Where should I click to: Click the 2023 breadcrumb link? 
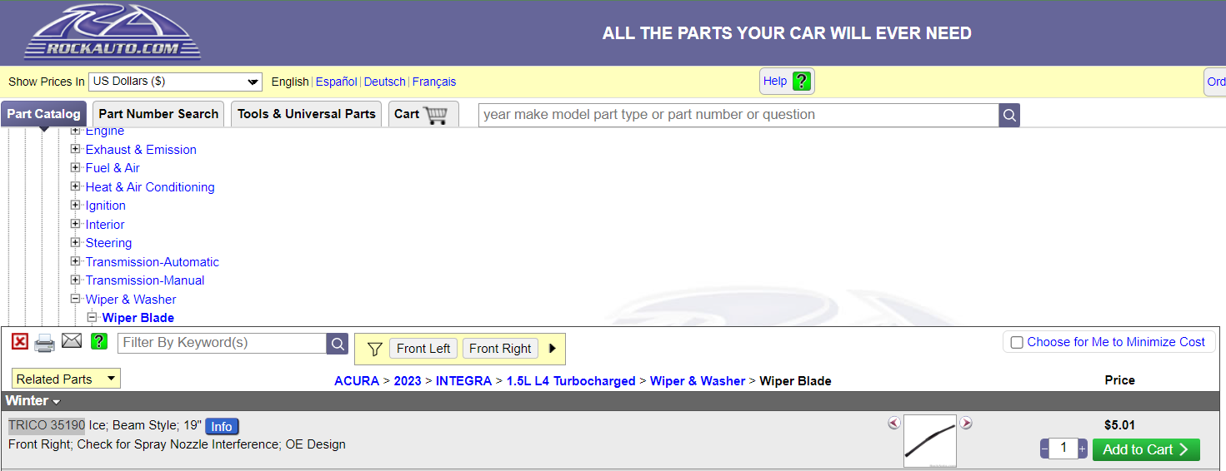(408, 381)
